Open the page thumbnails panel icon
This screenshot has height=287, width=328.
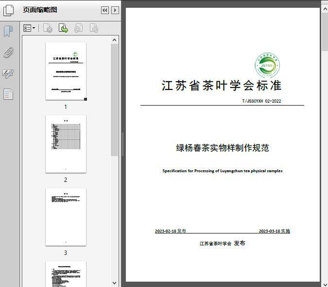9,10
